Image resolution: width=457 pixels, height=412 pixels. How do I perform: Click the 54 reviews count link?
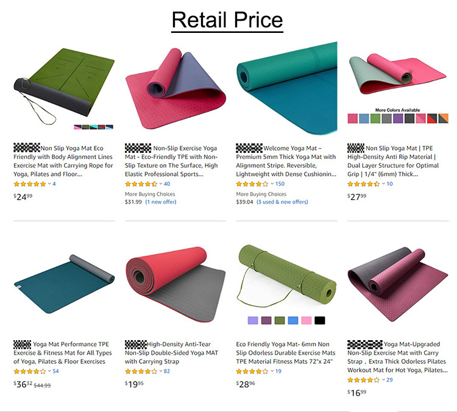[55, 371]
